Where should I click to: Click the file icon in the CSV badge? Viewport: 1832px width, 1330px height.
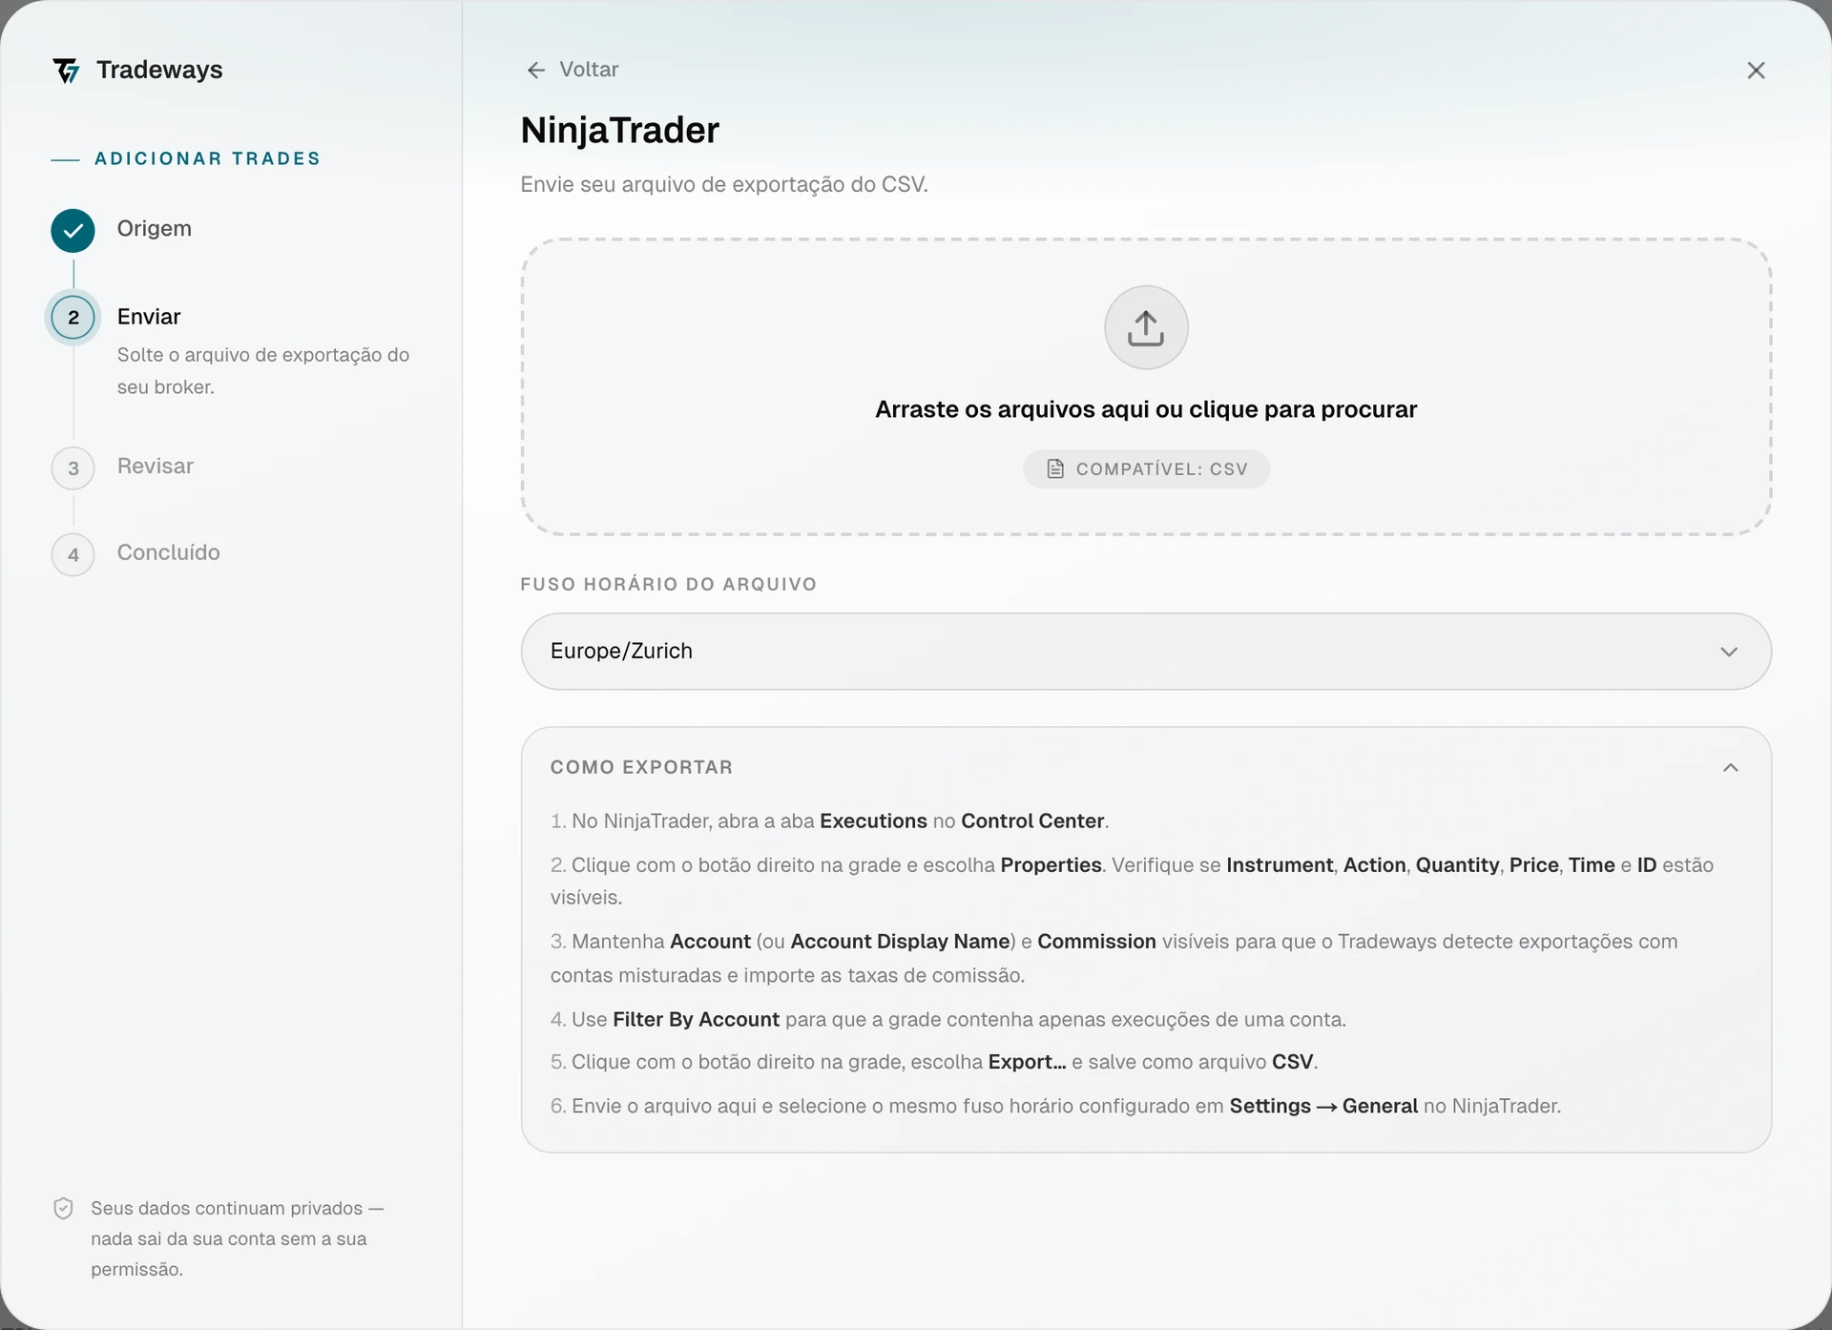point(1055,468)
